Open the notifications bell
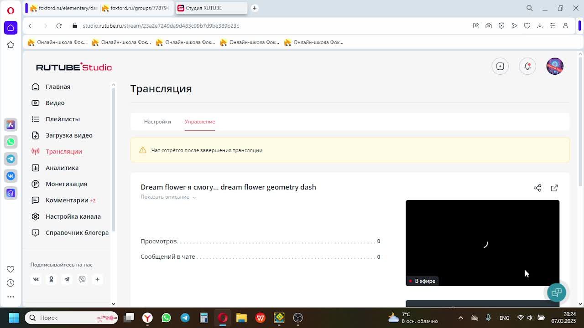This screenshot has height=328, width=584. (x=527, y=67)
